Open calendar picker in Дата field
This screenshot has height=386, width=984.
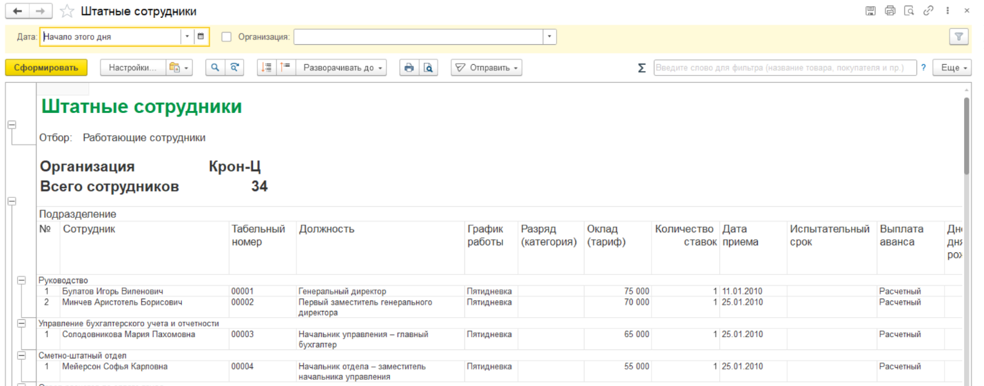coord(201,37)
